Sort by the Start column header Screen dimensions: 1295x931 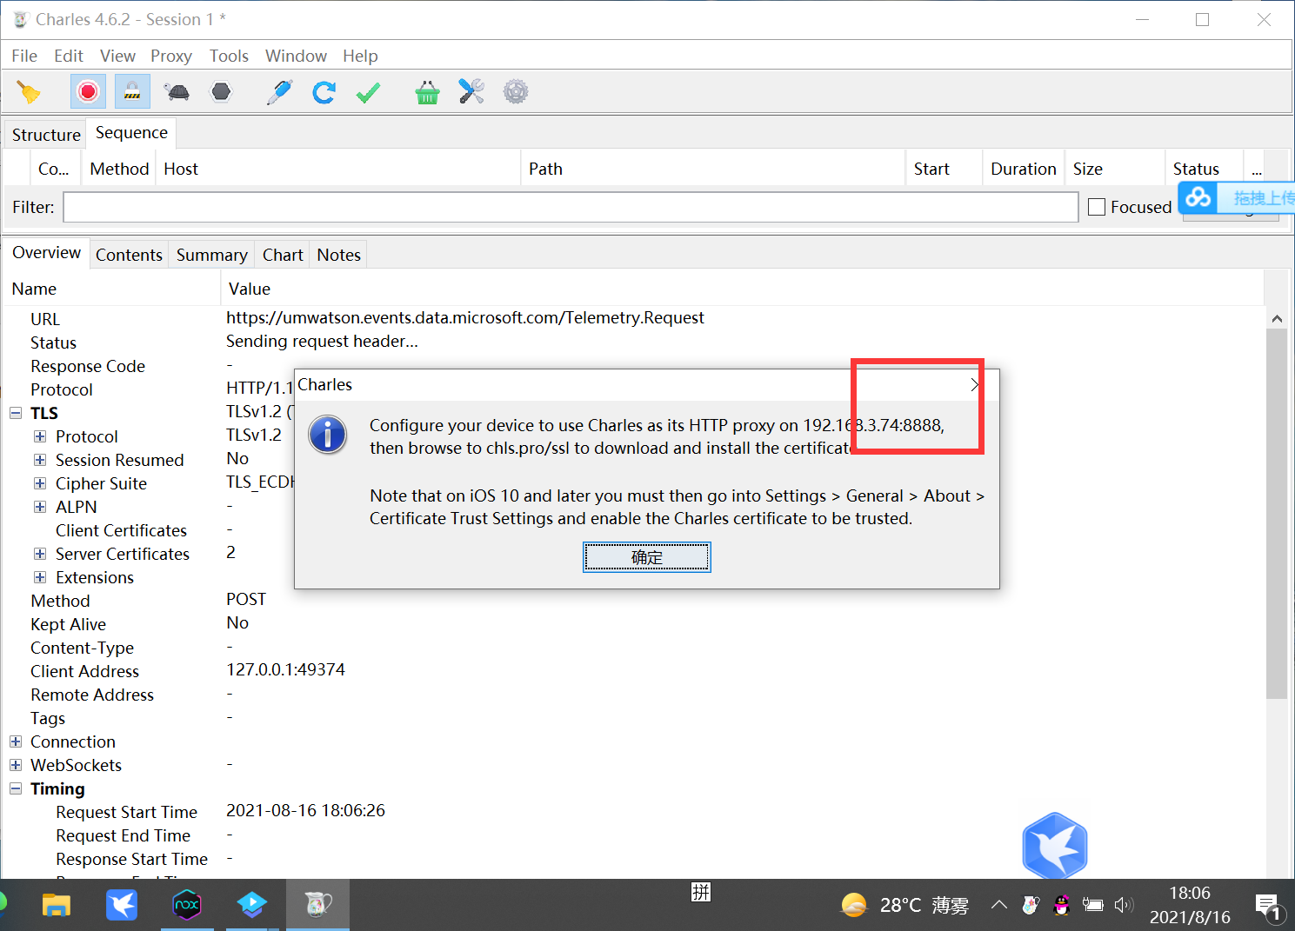944,169
